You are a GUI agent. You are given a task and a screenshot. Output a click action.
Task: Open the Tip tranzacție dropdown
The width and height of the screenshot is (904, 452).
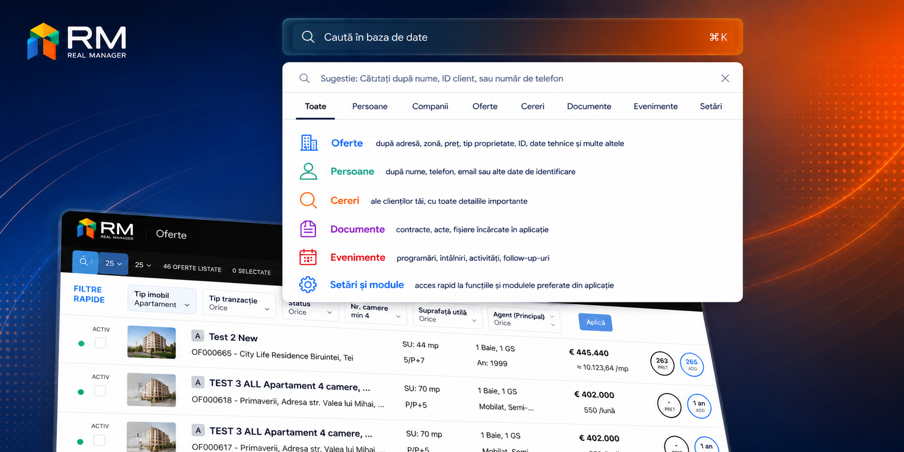click(239, 304)
